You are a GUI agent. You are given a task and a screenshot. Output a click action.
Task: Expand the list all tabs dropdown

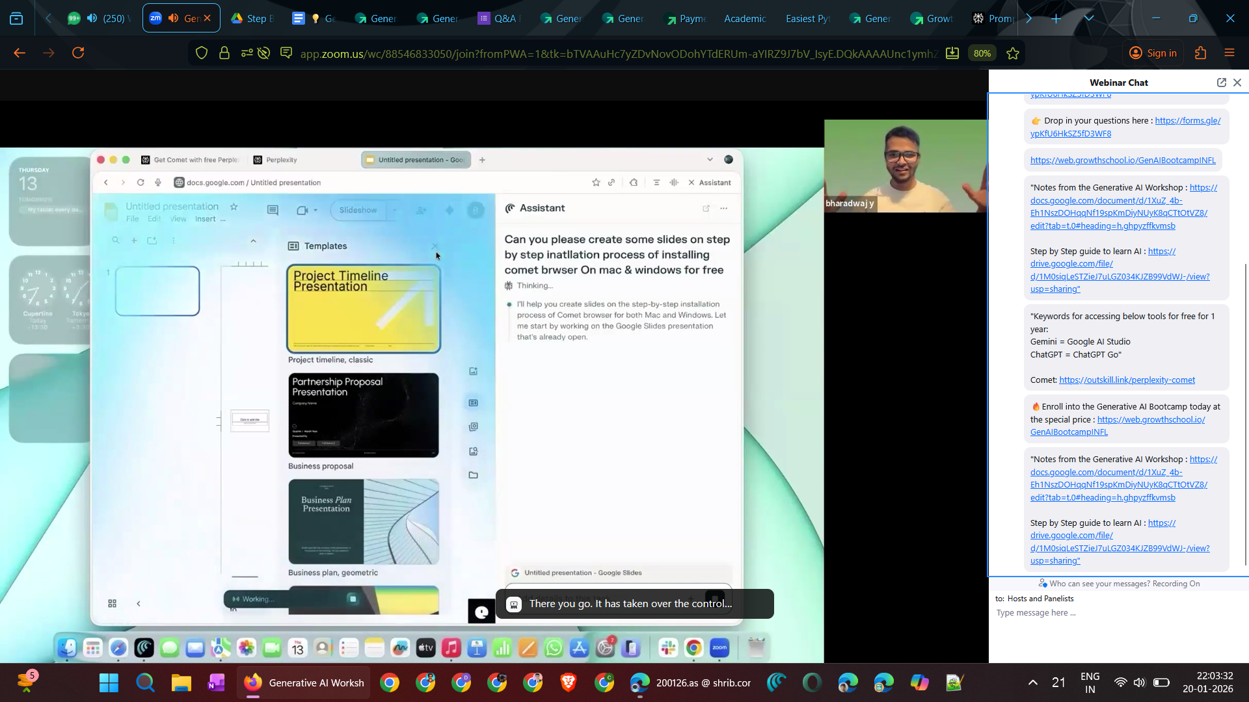(x=1089, y=19)
